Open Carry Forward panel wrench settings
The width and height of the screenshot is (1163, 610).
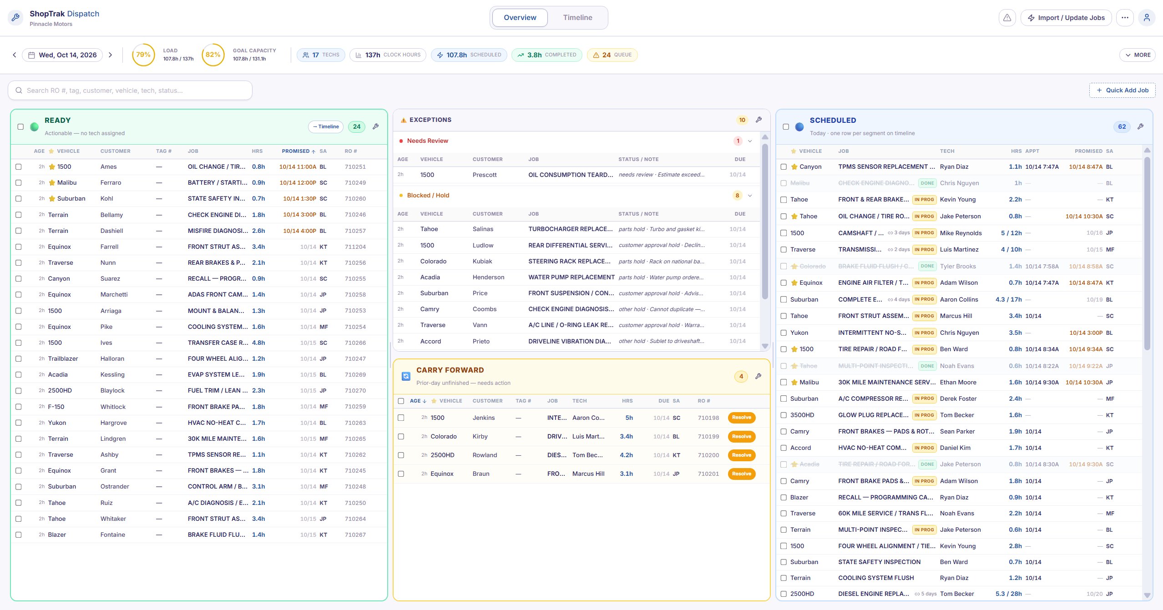coord(758,376)
